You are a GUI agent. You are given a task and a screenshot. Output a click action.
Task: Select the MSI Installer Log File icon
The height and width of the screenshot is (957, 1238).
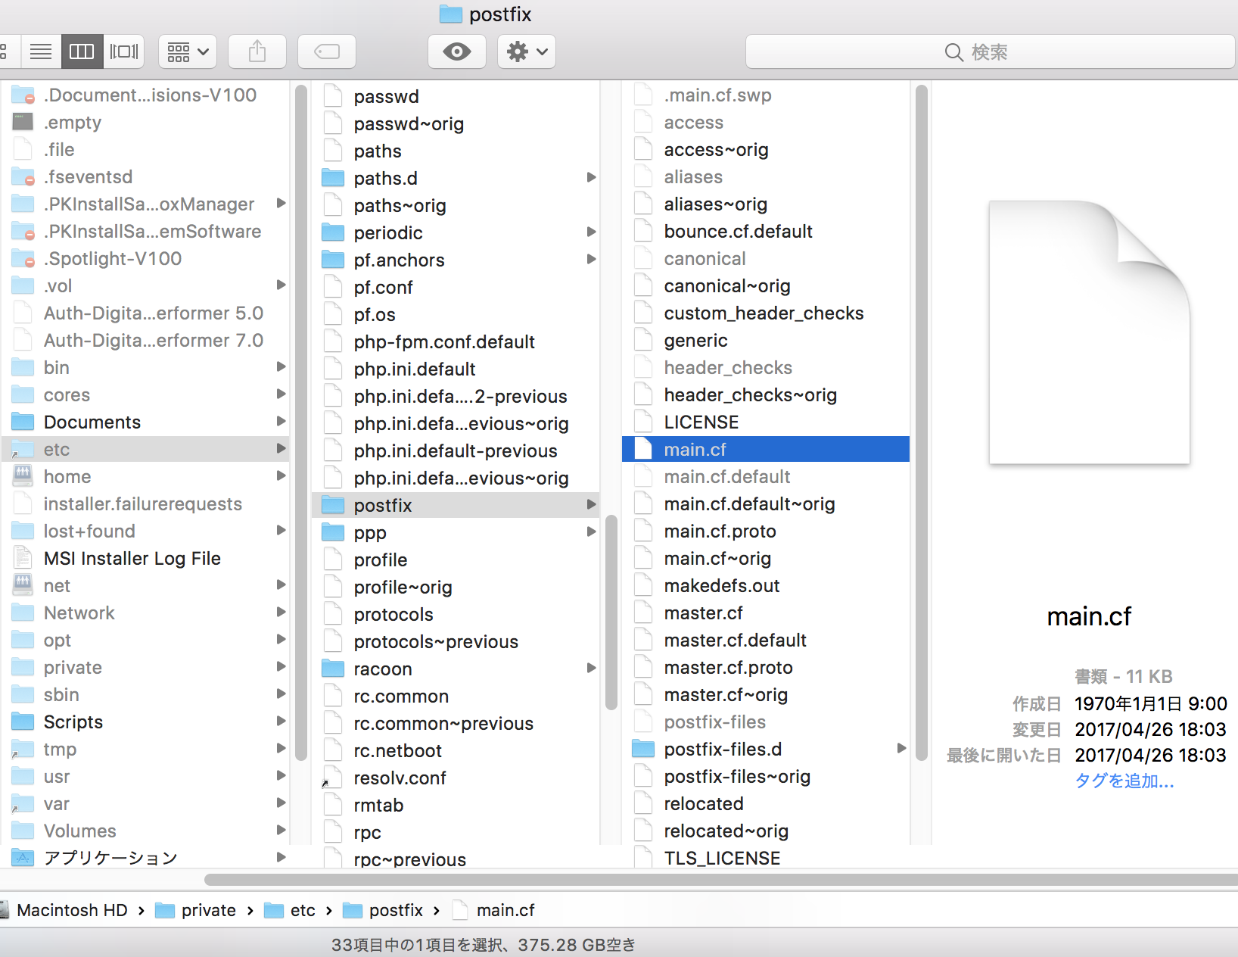23,557
